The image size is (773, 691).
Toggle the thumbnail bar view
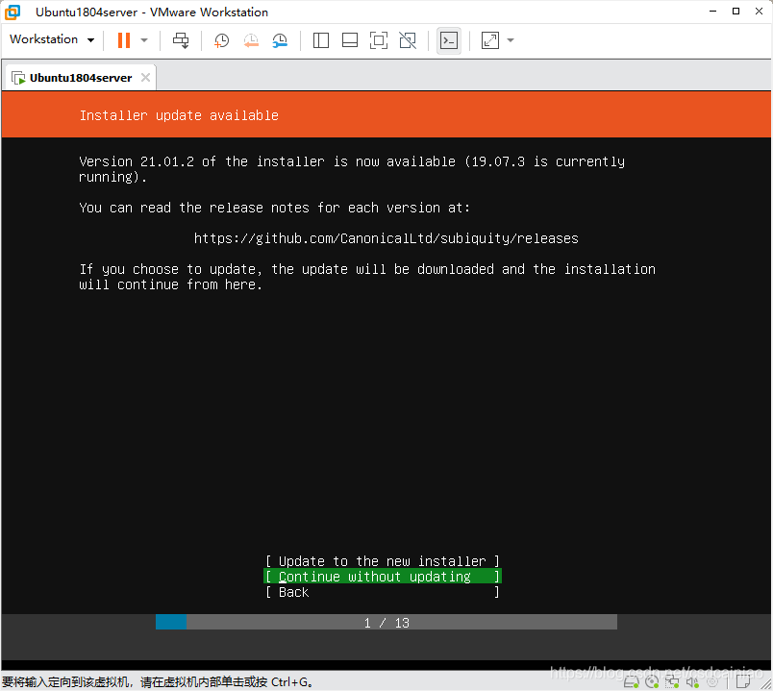(x=350, y=40)
